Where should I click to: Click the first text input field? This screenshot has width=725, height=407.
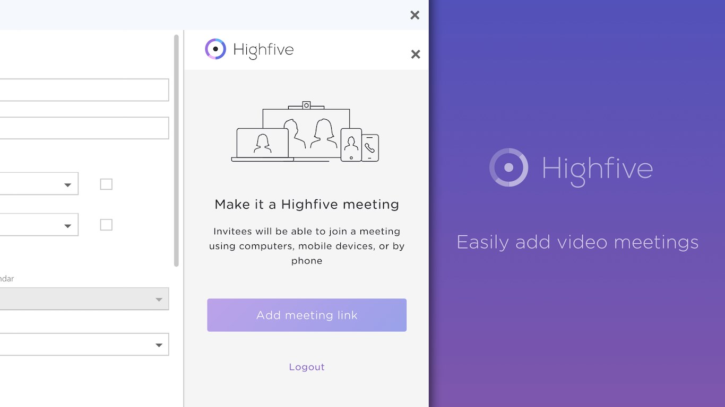(x=84, y=90)
